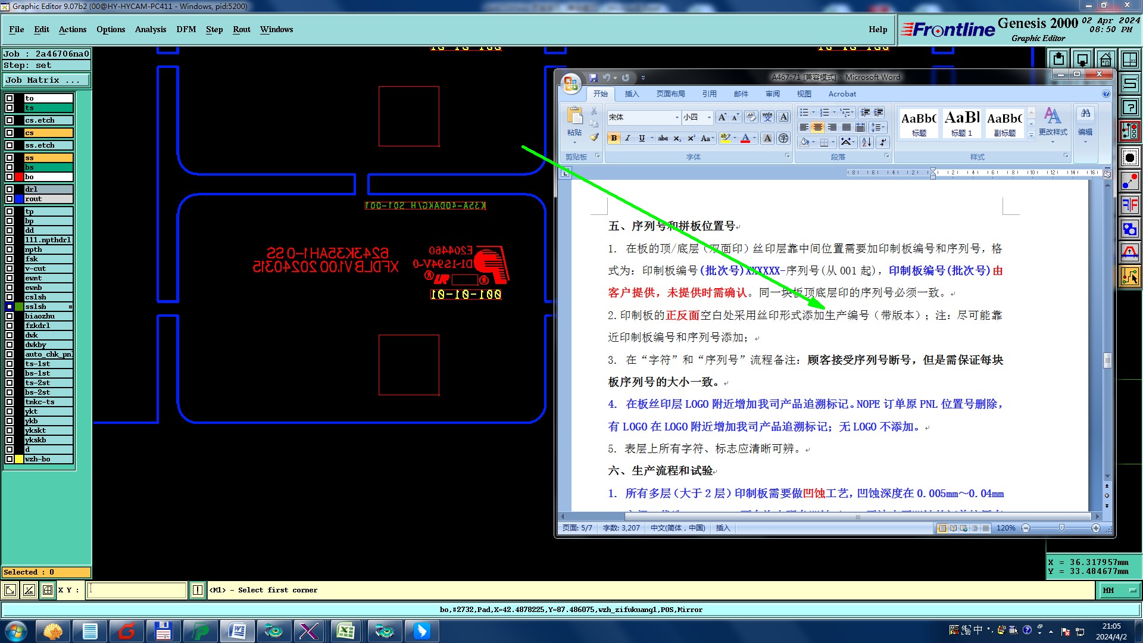Click the Word zoom slider handle
The height and width of the screenshot is (643, 1143).
pos(1061,528)
